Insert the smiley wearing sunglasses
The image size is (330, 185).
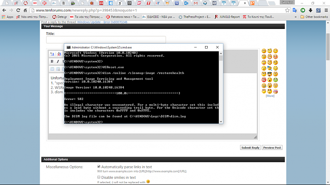270,74
